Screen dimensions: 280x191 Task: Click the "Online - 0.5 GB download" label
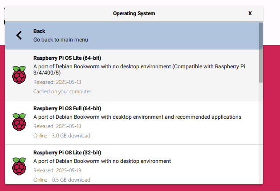pyautogui.click(x=62, y=180)
